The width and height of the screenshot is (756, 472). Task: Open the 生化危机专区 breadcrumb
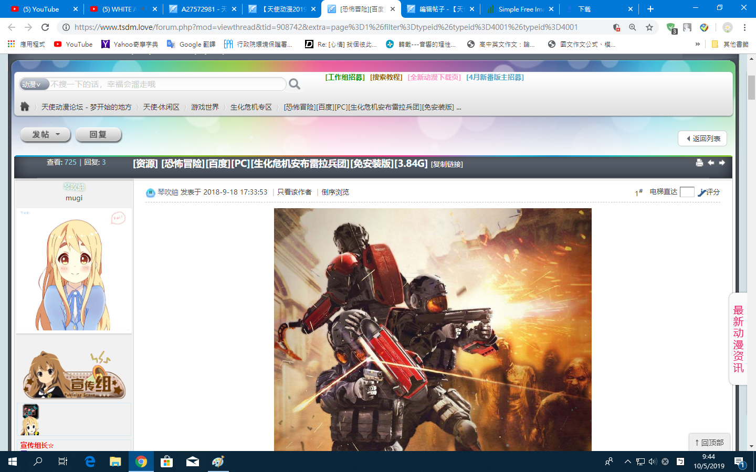pyautogui.click(x=251, y=107)
